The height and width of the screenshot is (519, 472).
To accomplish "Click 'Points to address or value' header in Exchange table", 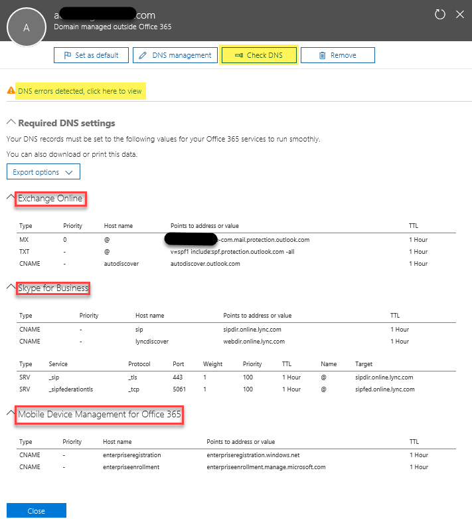I will [204, 226].
